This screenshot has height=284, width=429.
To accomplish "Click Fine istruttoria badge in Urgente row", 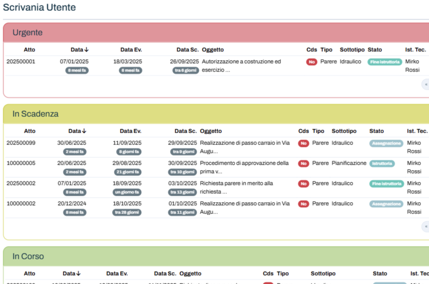I will 384,62.
